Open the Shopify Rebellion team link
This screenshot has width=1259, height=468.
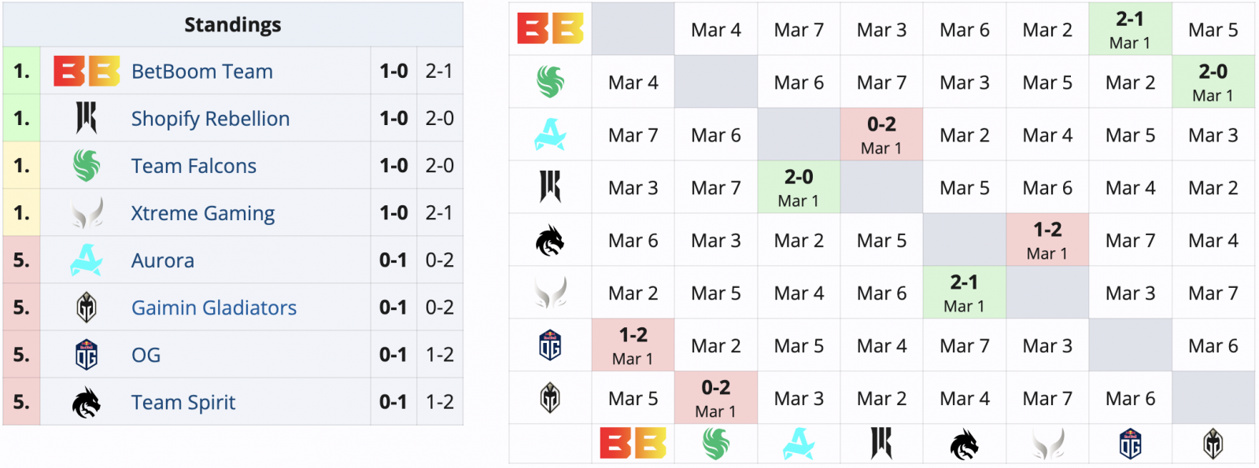210,119
